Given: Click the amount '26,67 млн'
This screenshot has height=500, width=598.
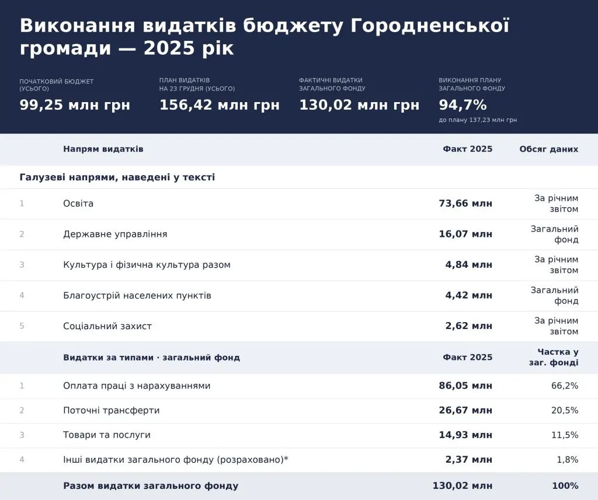Looking at the screenshot, I should click(x=465, y=410).
